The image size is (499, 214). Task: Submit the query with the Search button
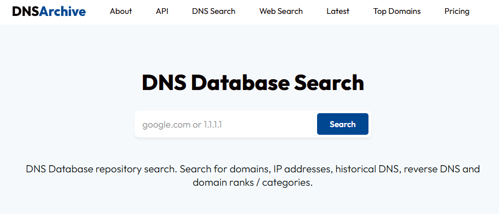click(343, 124)
